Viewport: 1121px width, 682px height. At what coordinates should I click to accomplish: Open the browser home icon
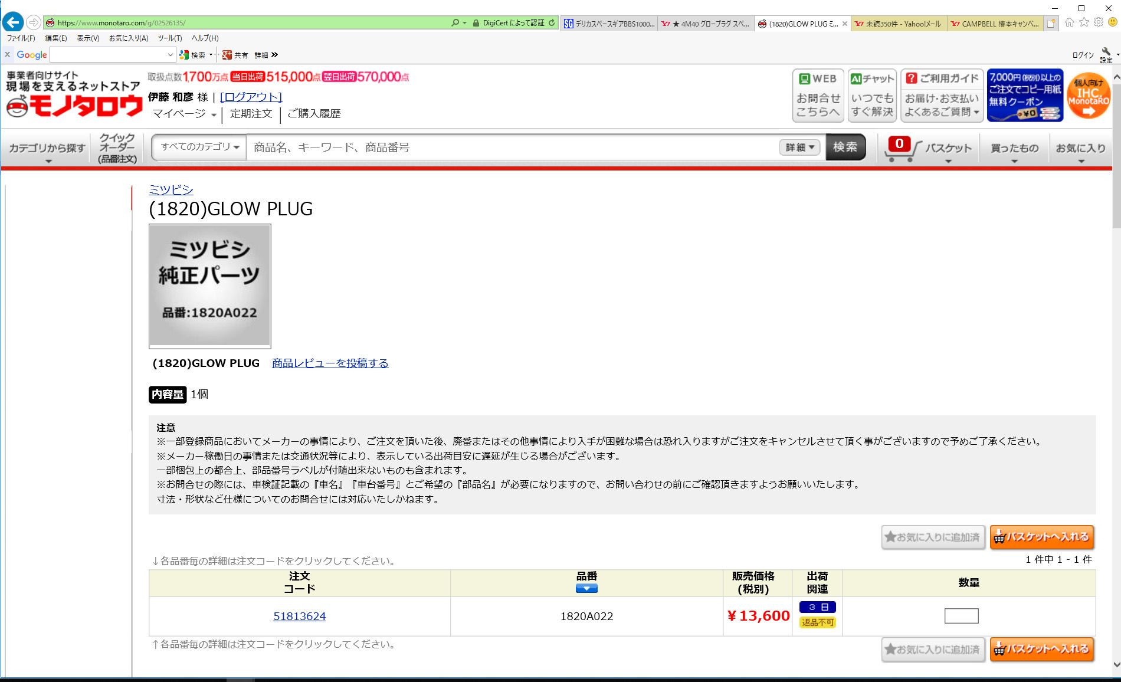click(1069, 22)
